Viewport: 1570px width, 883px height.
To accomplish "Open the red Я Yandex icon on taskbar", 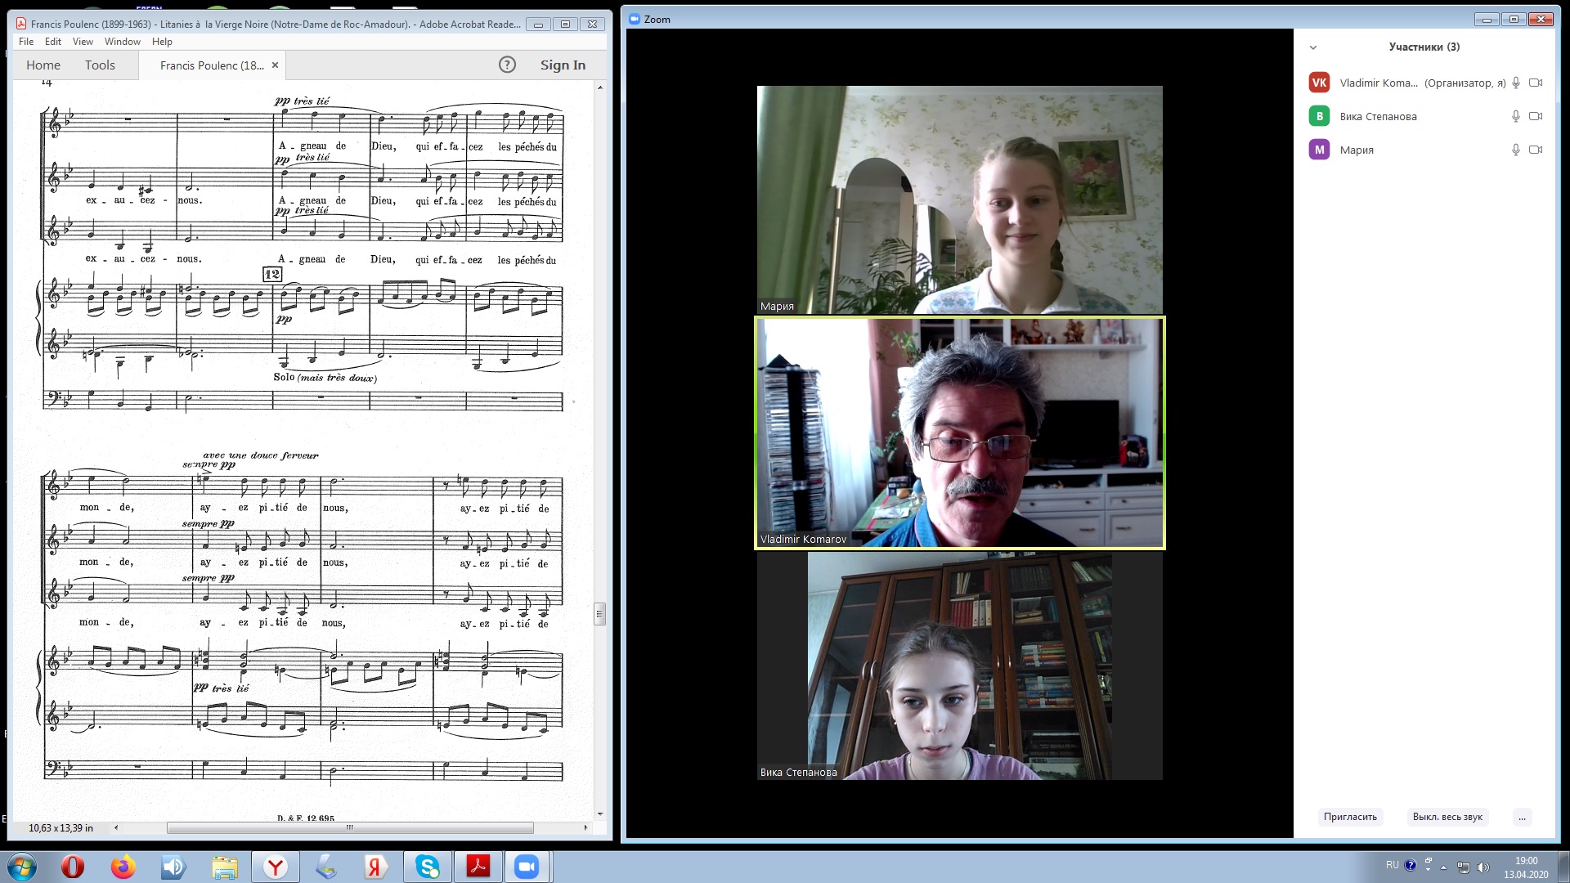I will [376, 867].
